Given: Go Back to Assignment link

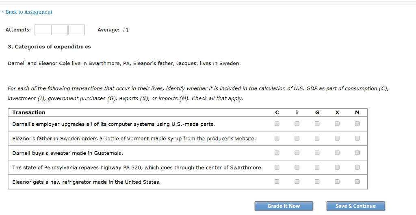Looking at the screenshot, I should point(27,12).
